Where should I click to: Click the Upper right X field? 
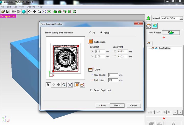click(123, 52)
